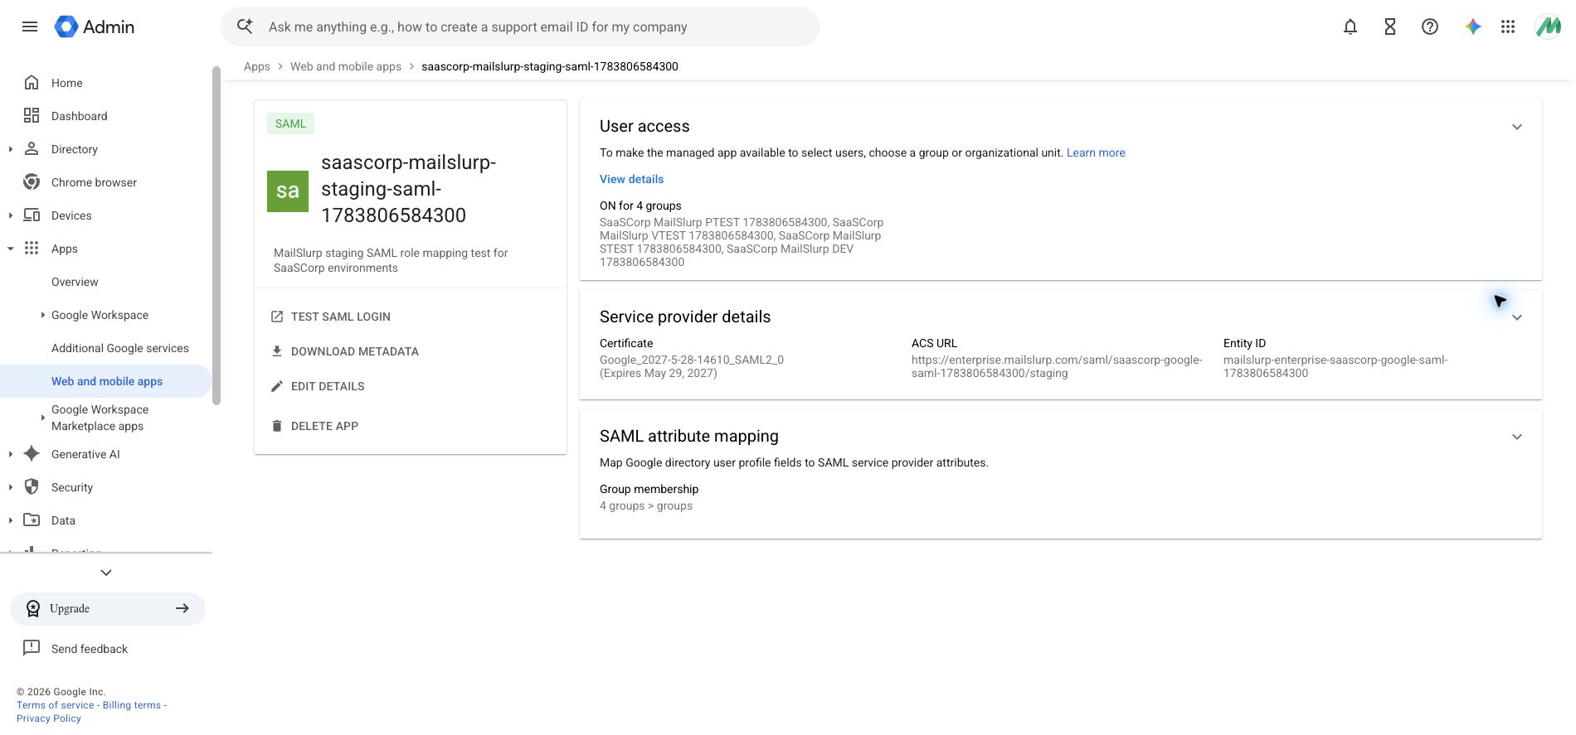Expand the SAML attribute mapping chevron
The width and height of the screenshot is (1576, 735).
(1517, 437)
